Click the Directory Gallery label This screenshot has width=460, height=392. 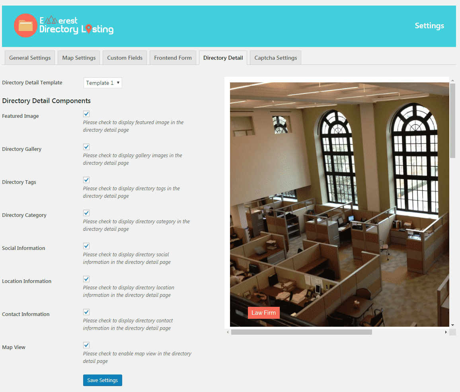click(22, 149)
